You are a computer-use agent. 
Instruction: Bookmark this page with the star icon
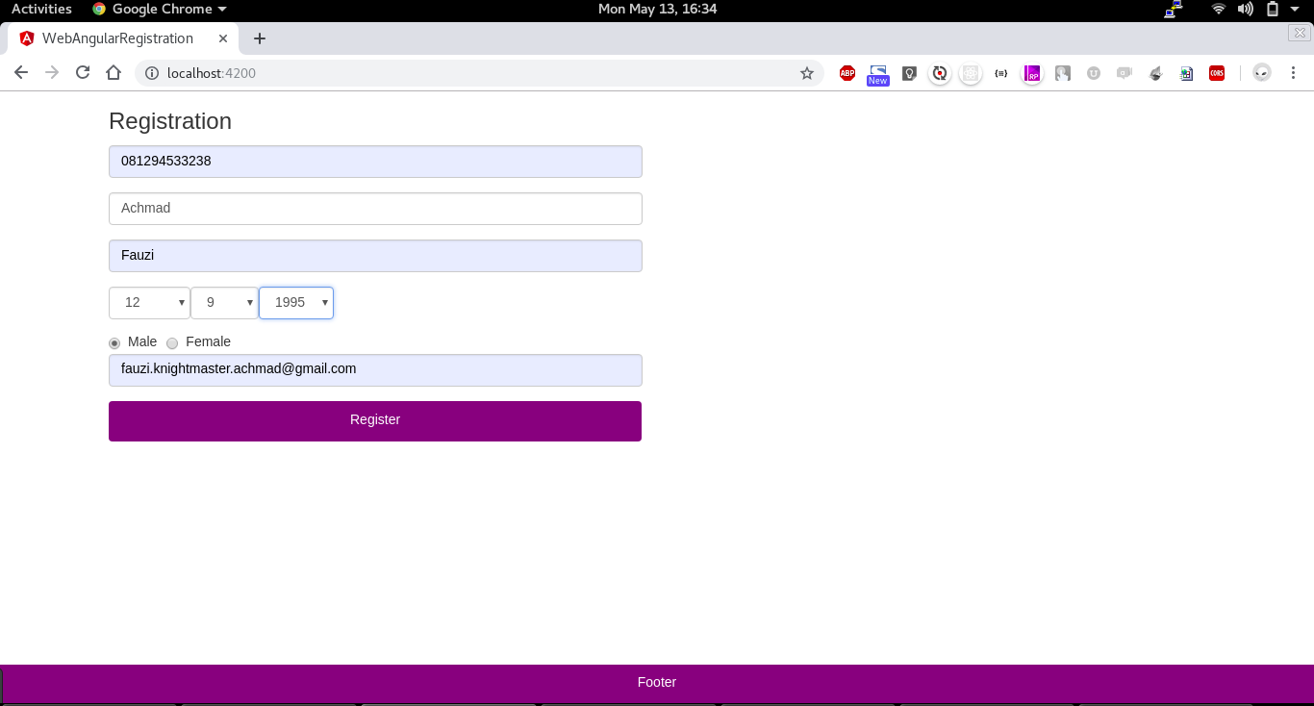[x=807, y=73]
